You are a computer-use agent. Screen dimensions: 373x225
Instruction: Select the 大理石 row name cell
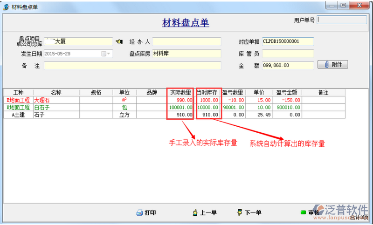pos(56,100)
